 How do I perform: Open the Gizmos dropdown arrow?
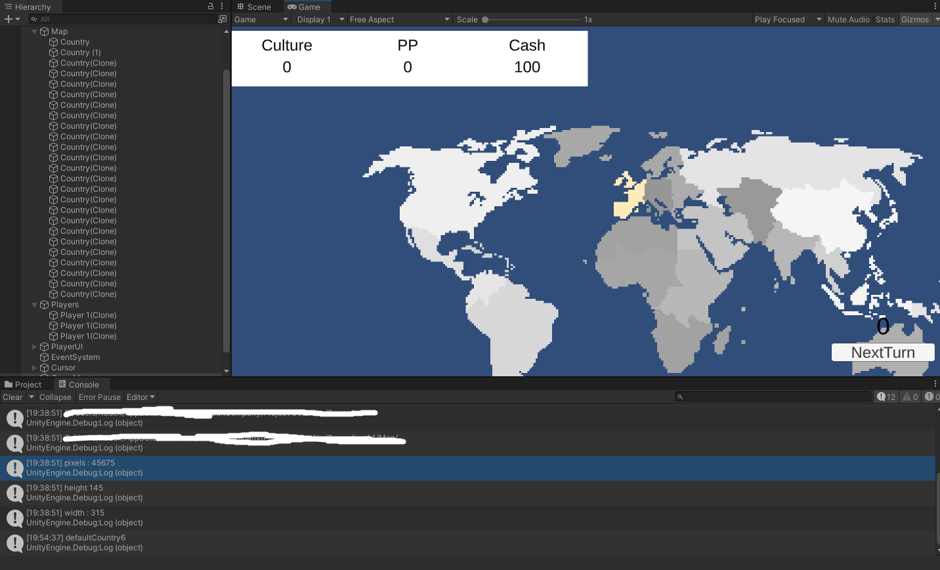click(x=937, y=20)
